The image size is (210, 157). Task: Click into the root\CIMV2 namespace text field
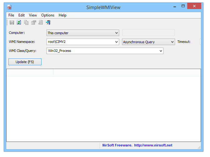click(x=81, y=42)
